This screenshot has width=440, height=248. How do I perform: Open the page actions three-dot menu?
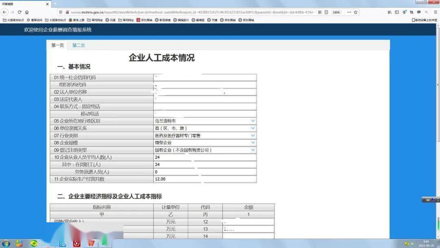coord(349,12)
